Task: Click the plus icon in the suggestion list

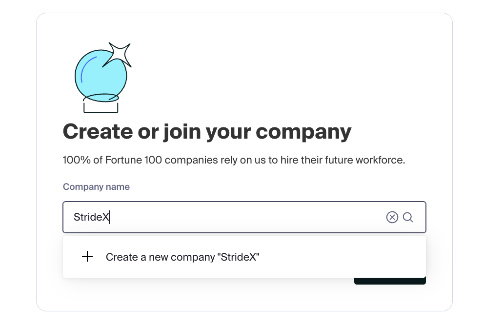Action: tap(87, 257)
